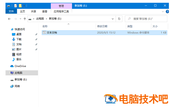Click the pin icon next to 图片

(36, 50)
